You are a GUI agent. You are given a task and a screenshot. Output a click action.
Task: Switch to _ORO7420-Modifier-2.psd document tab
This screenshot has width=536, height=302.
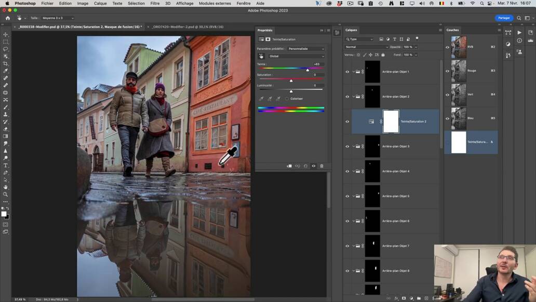point(187,27)
